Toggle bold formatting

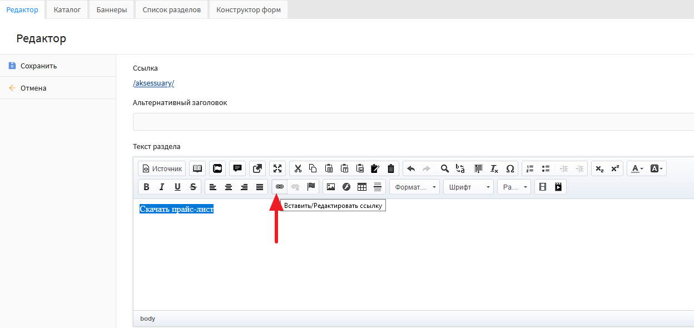pyautogui.click(x=146, y=187)
